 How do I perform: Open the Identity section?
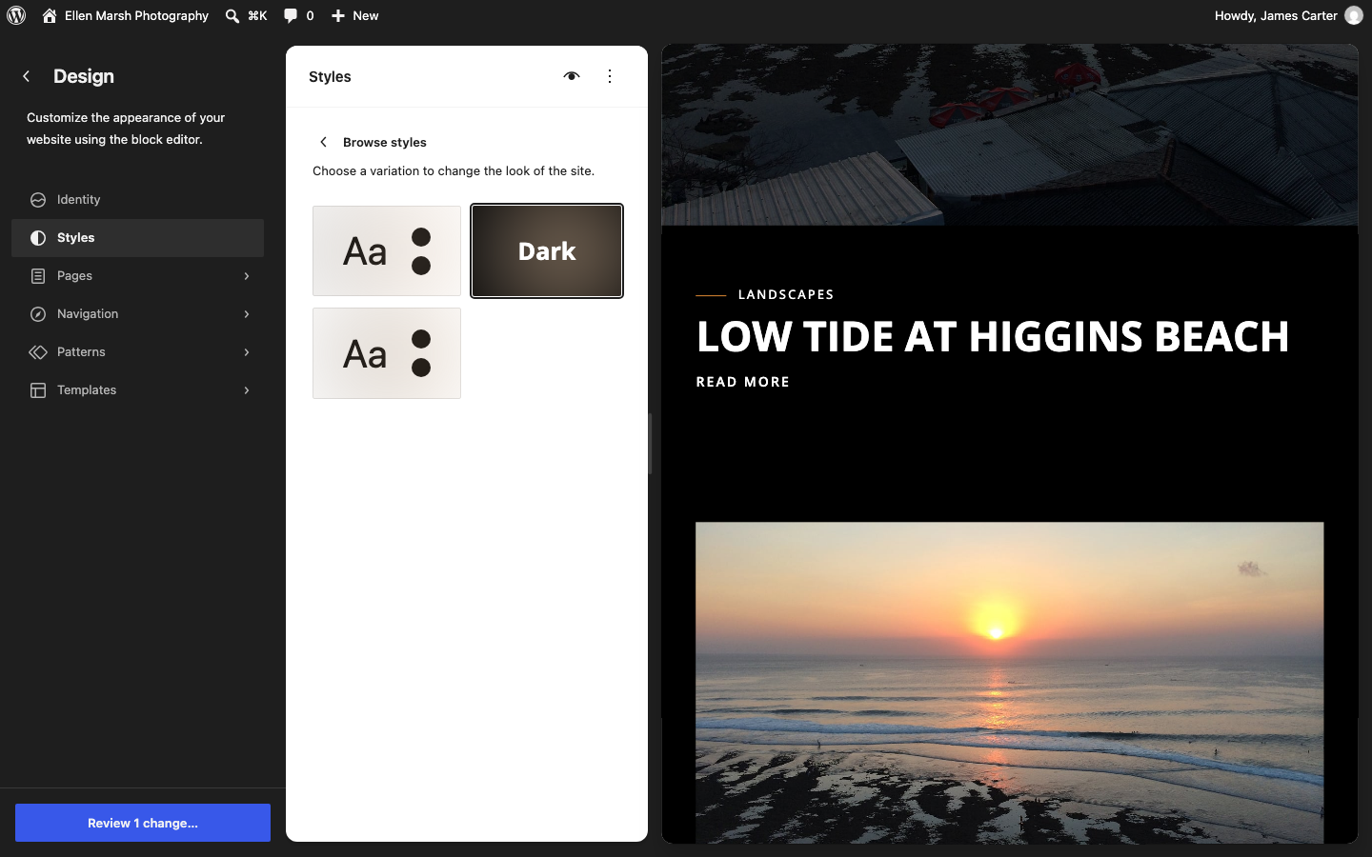click(137, 200)
